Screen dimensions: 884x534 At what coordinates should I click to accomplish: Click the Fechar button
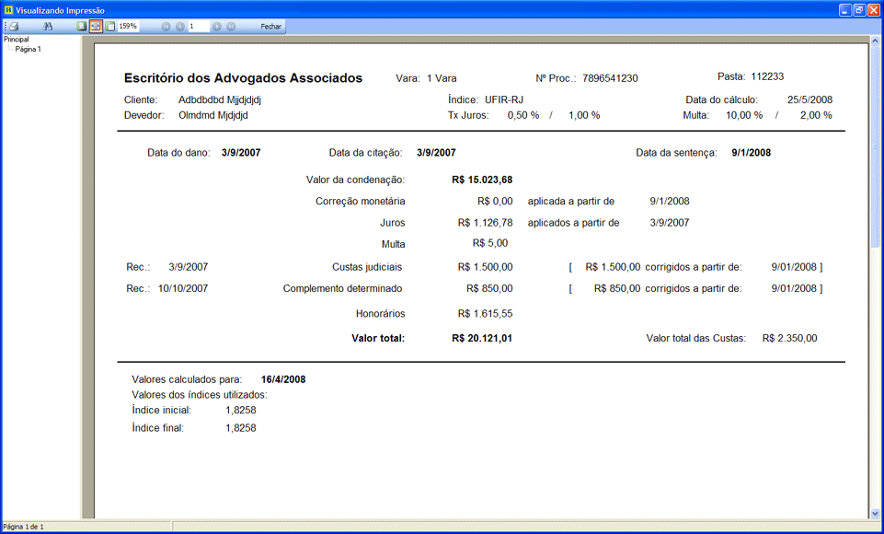[270, 27]
